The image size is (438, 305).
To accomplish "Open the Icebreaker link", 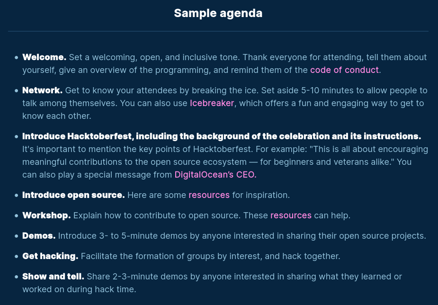I will (212, 103).
